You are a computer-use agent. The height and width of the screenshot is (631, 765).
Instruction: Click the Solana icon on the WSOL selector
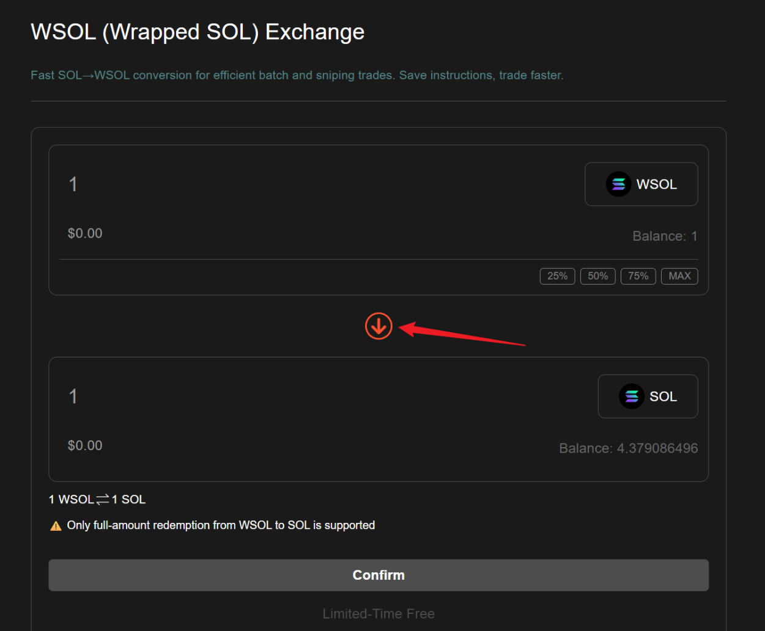click(x=618, y=184)
